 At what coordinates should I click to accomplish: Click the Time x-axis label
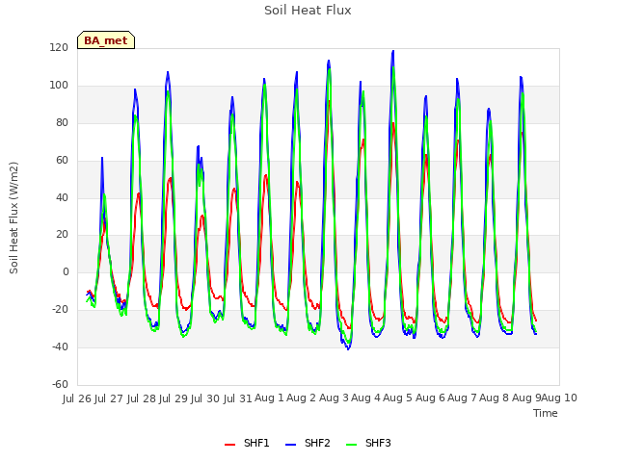coord(545,413)
